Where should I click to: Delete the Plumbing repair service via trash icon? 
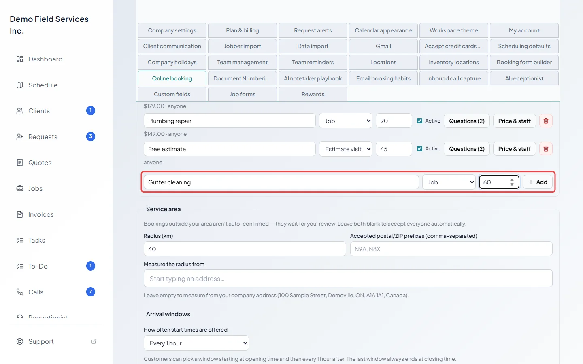point(546,121)
